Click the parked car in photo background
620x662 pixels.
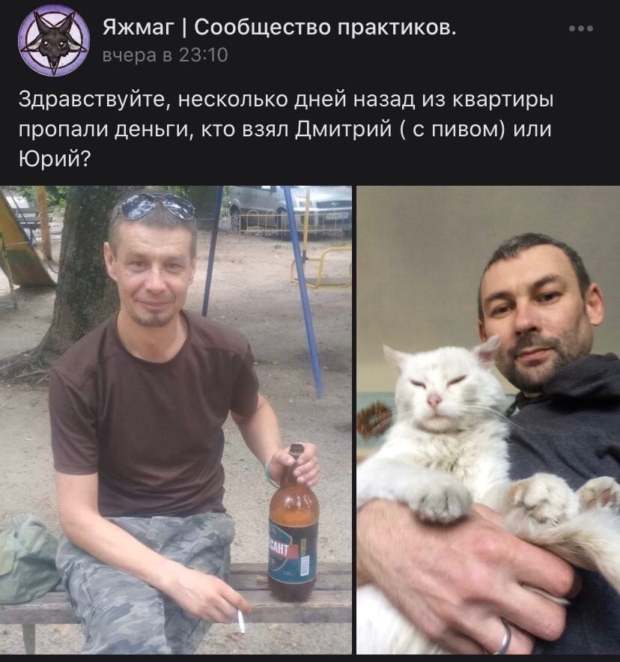point(291,208)
